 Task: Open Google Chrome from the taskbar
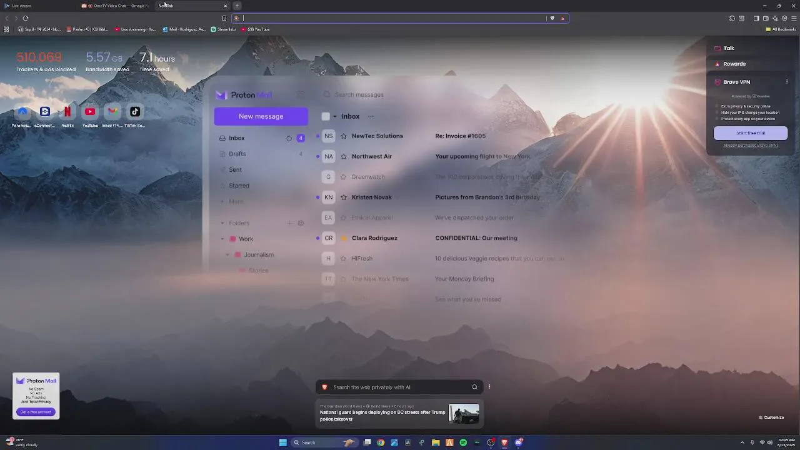381,442
